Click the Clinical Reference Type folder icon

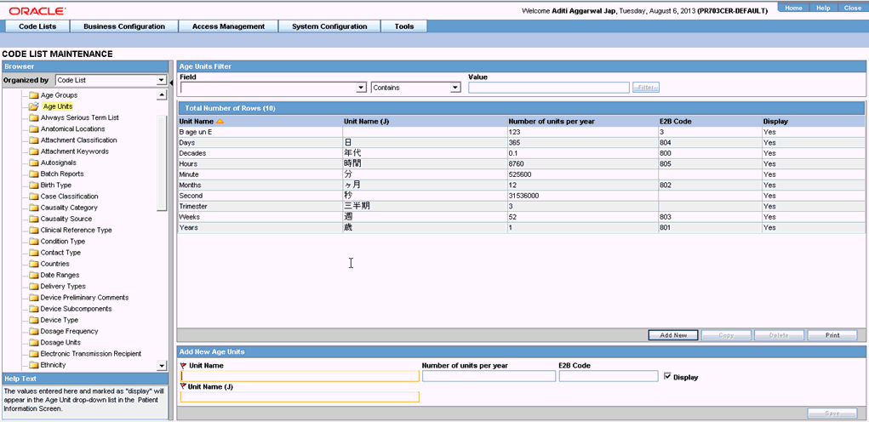coord(33,230)
